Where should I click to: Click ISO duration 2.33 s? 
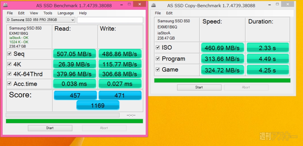[x=268, y=48]
